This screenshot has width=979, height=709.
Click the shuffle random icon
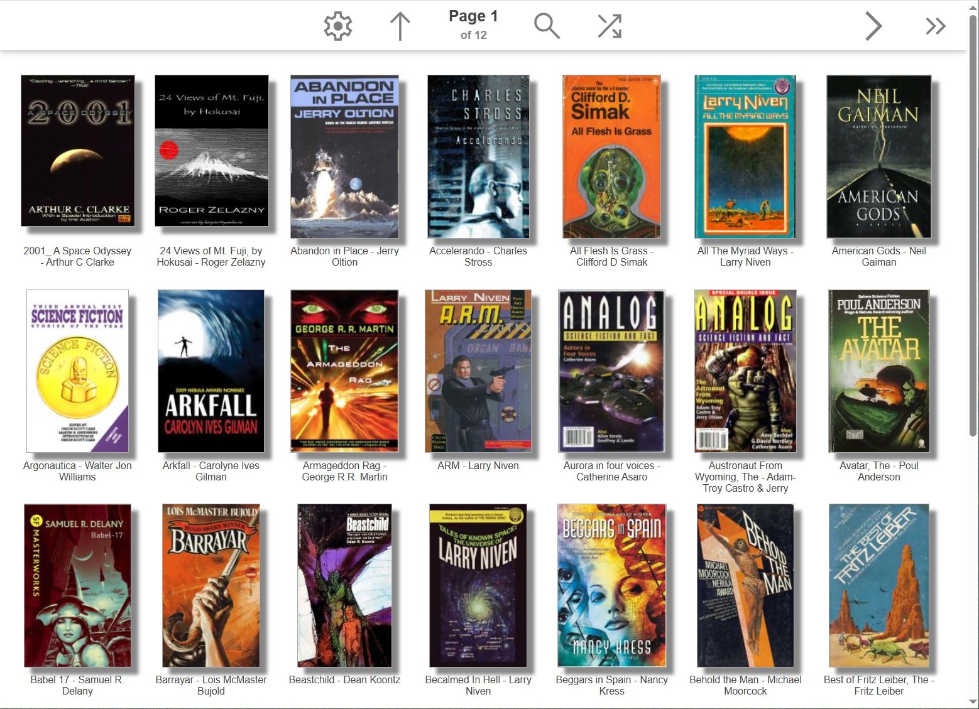[x=609, y=26]
